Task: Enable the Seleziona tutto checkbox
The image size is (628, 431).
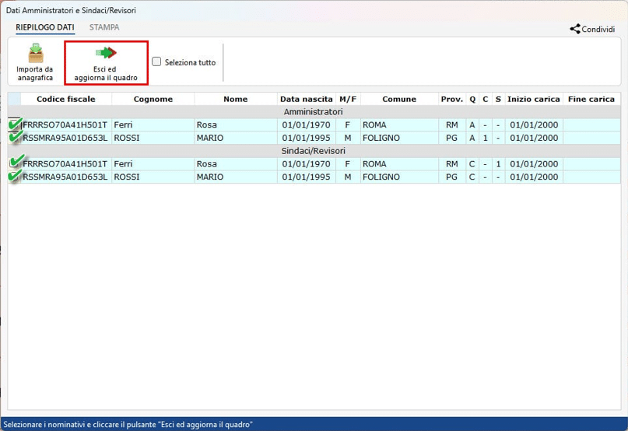Action: [156, 61]
